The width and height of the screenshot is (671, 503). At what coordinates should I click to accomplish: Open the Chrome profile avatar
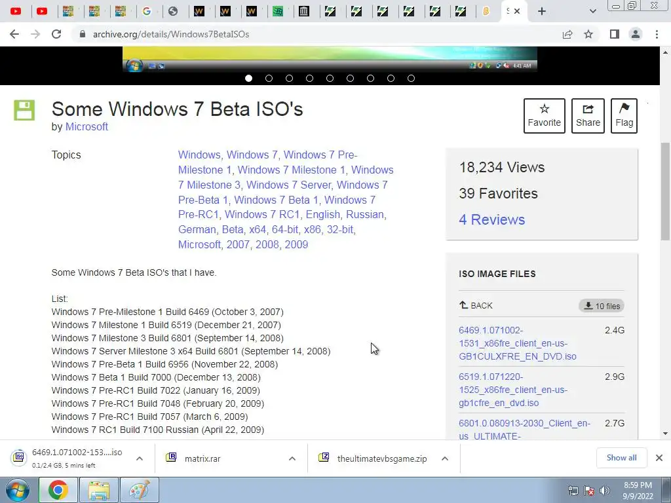point(636,34)
